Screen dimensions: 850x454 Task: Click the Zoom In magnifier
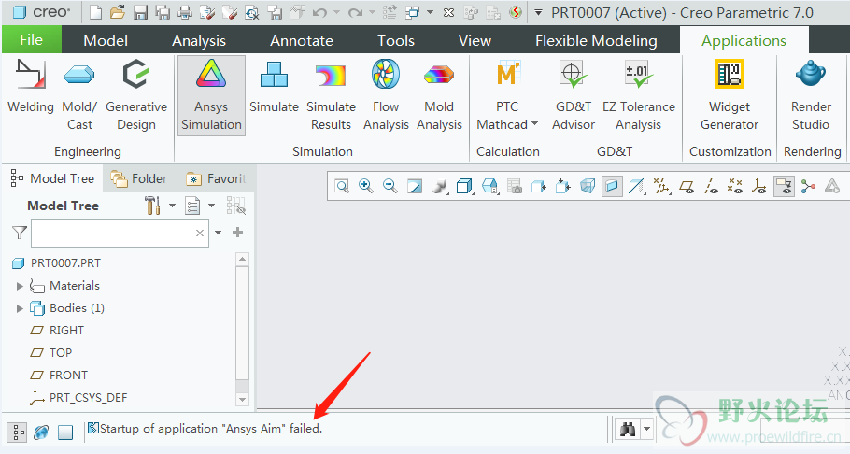coord(366,187)
